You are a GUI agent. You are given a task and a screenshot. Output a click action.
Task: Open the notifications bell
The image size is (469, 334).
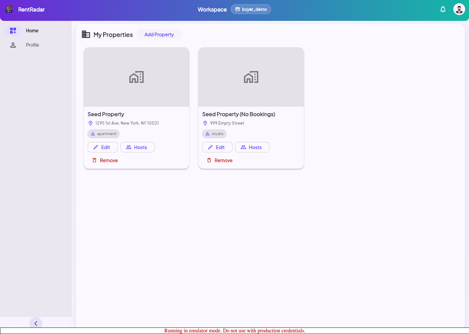pos(443,9)
